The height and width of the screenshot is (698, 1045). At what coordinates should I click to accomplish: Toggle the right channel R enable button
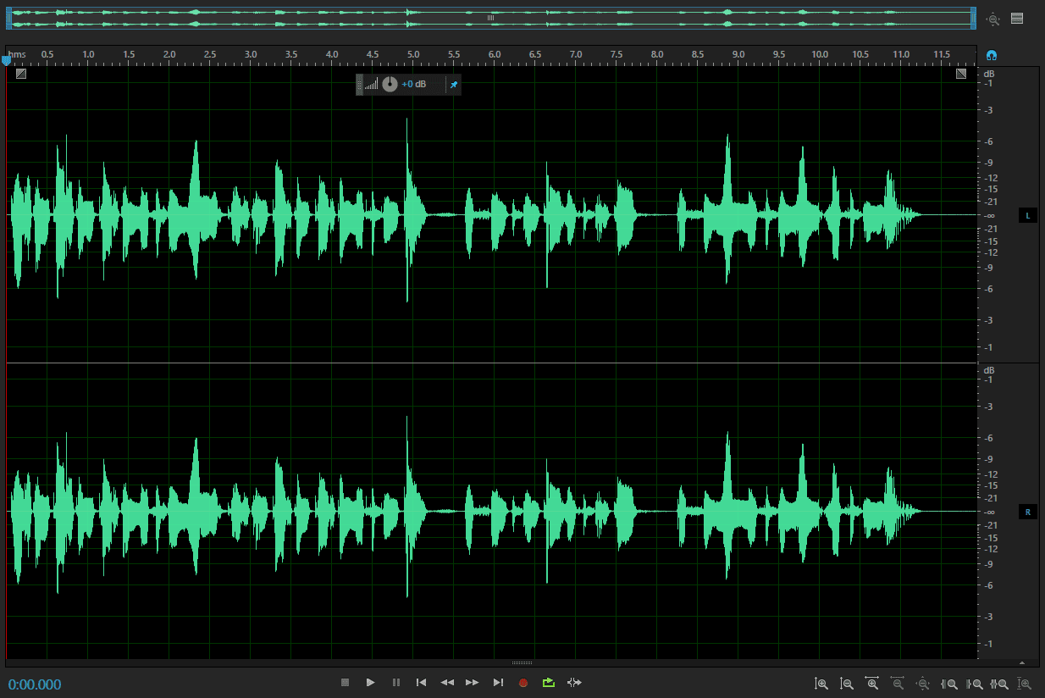[1027, 512]
